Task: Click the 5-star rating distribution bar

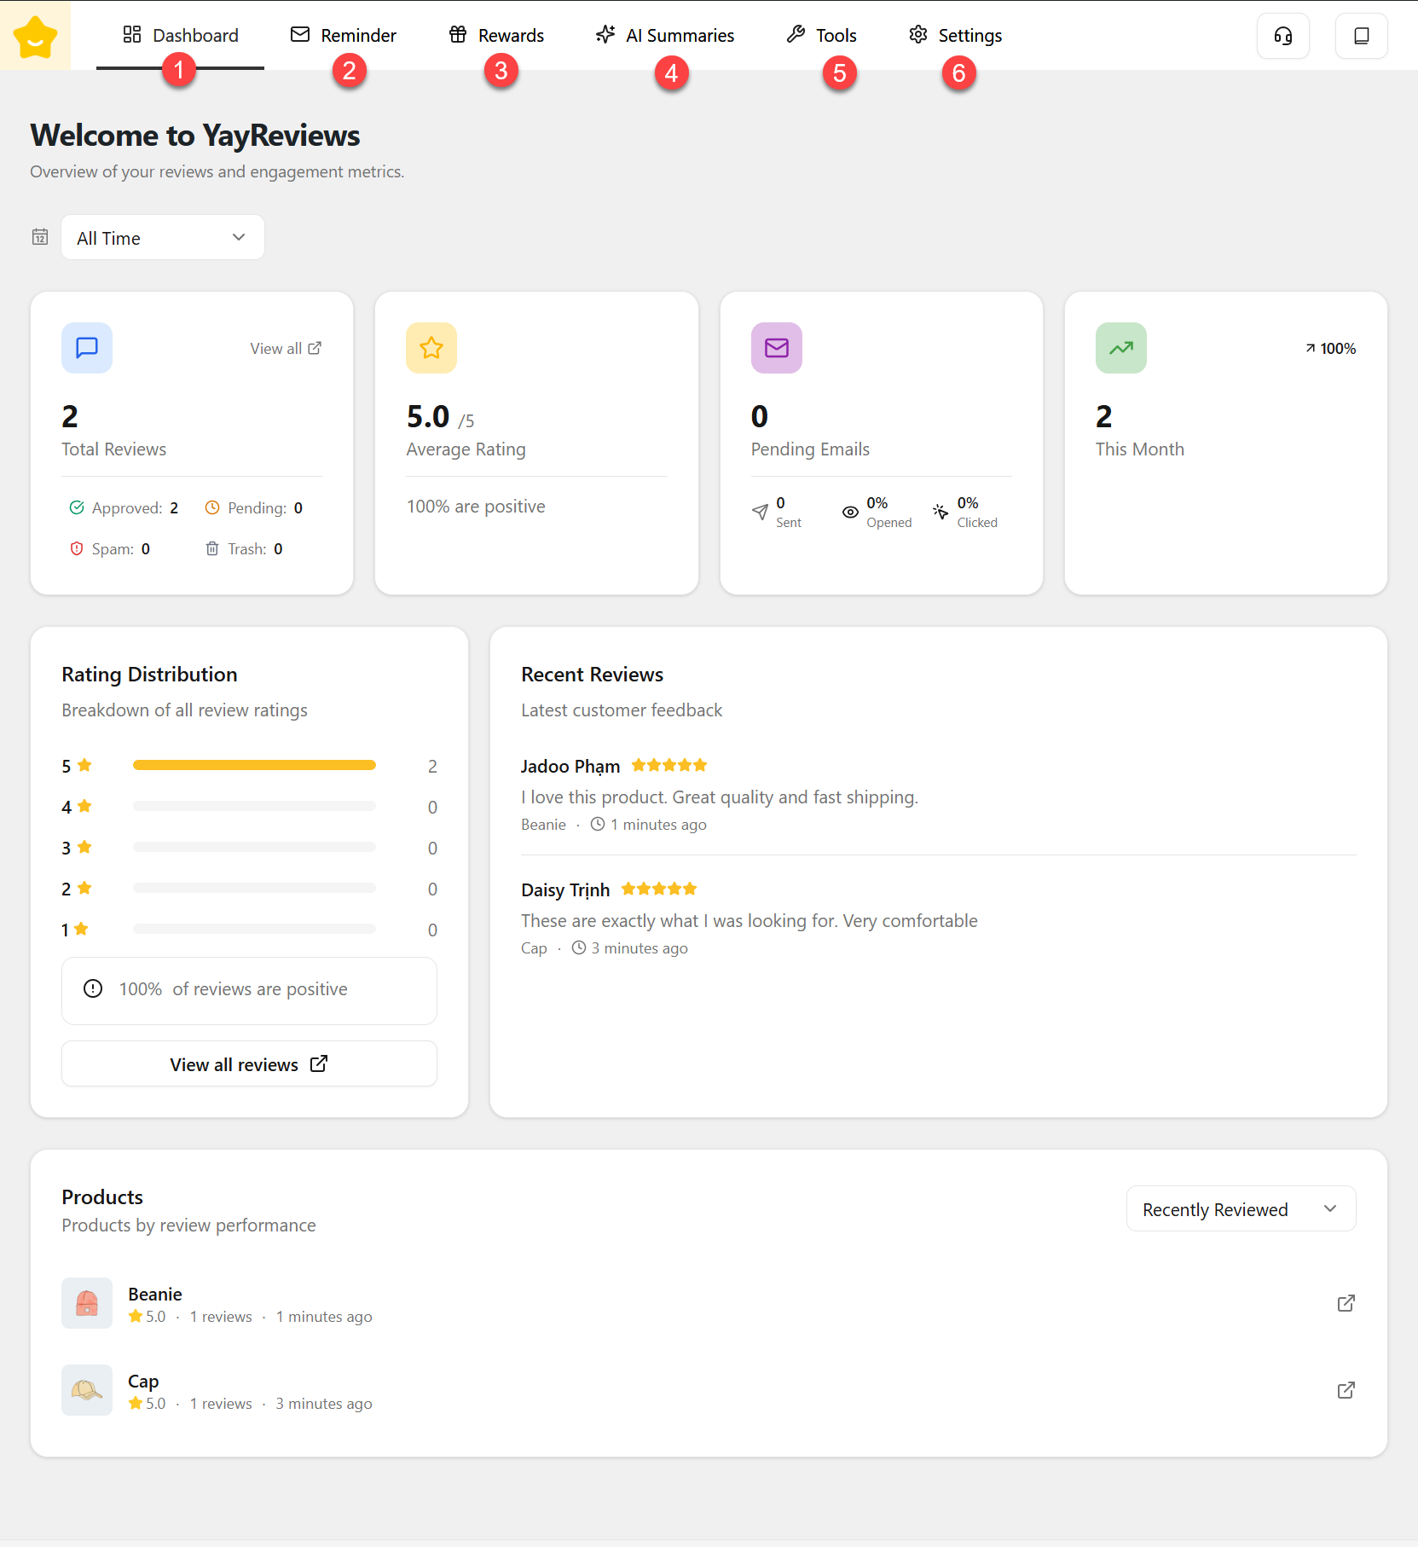Action: pyautogui.click(x=254, y=766)
